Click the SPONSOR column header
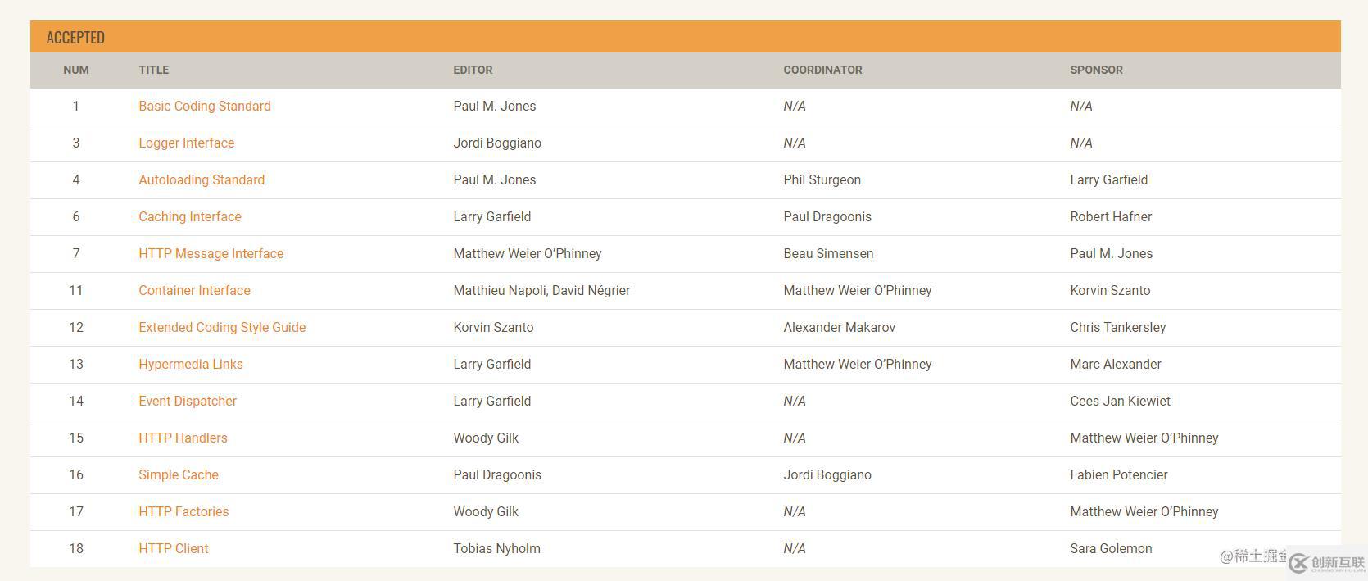 pyautogui.click(x=1096, y=70)
